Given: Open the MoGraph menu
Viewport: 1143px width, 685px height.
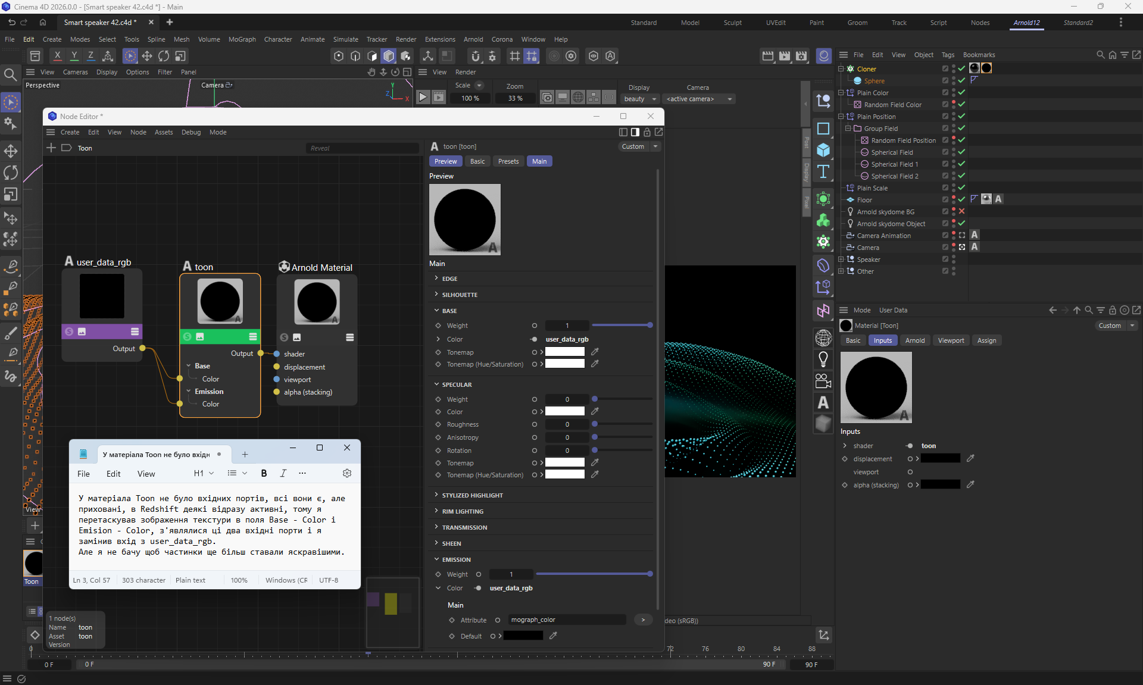Looking at the screenshot, I should 242,39.
